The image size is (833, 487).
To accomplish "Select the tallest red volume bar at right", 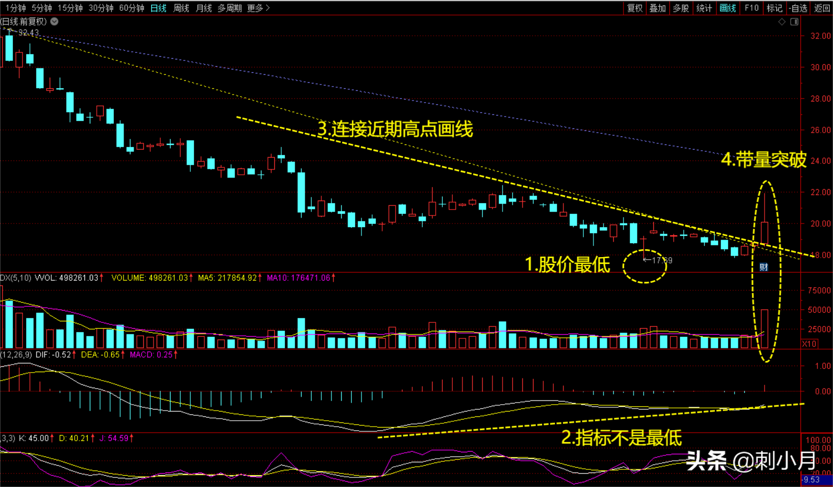I will [x=765, y=329].
